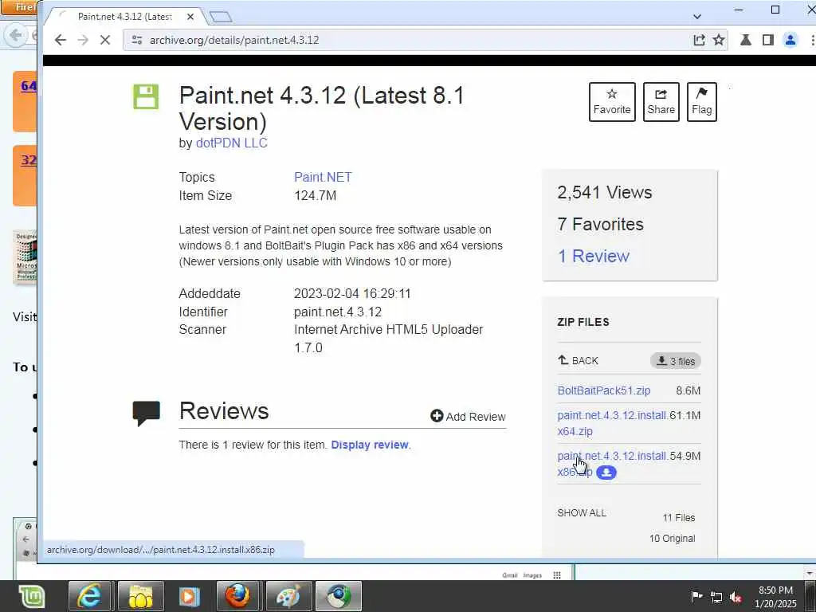Click BACK in the ZIP FILES panel
816x612 pixels.
point(579,361)
